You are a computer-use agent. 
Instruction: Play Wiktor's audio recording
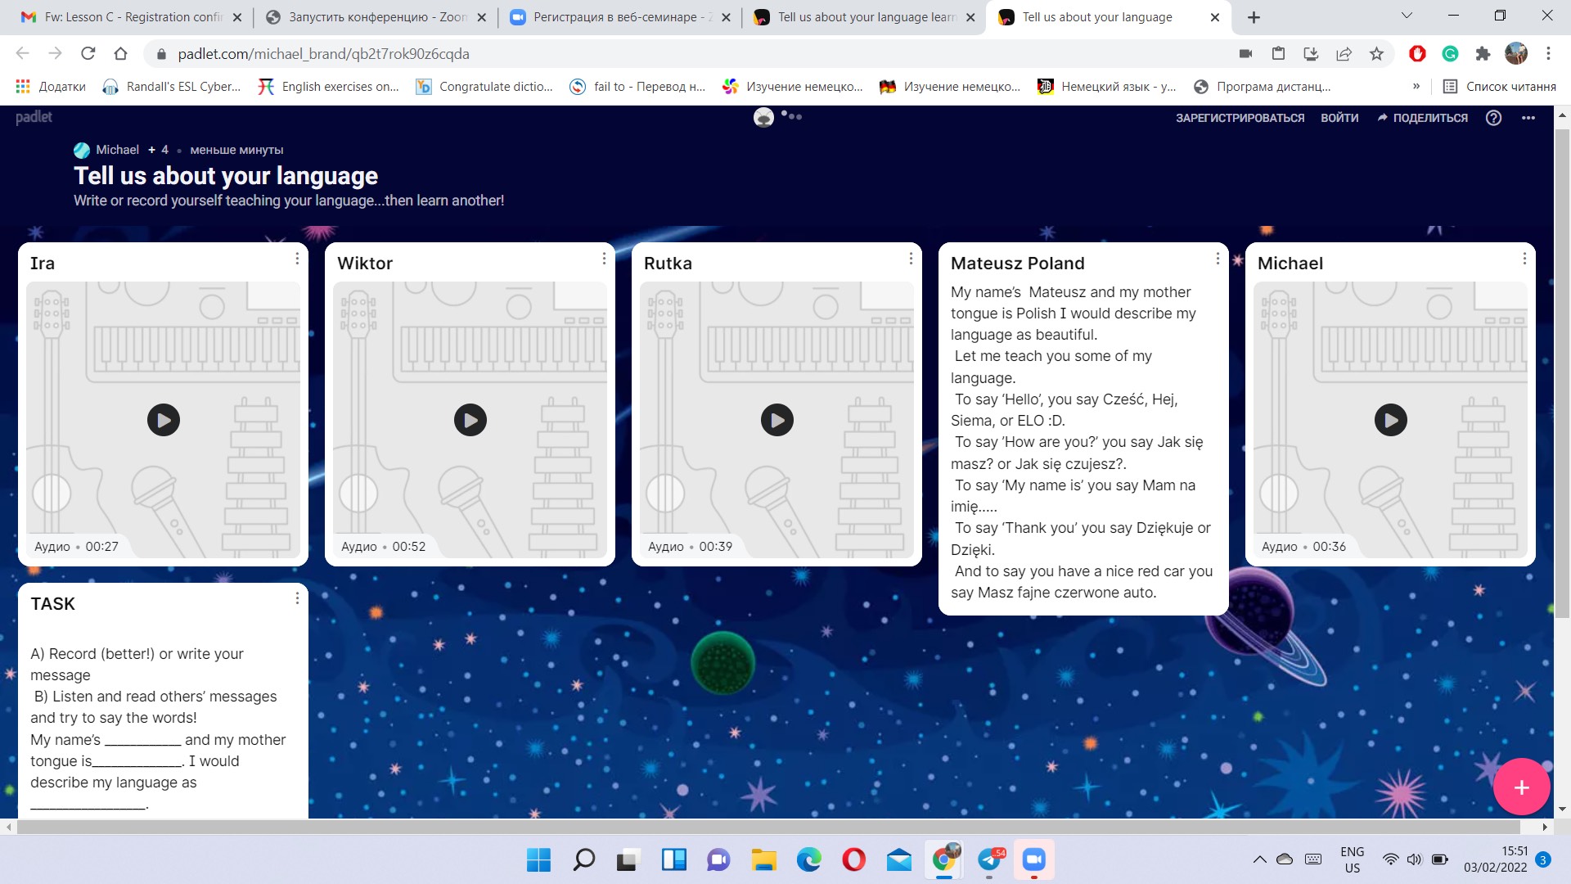pyautogui.click(x=470, y=420)
